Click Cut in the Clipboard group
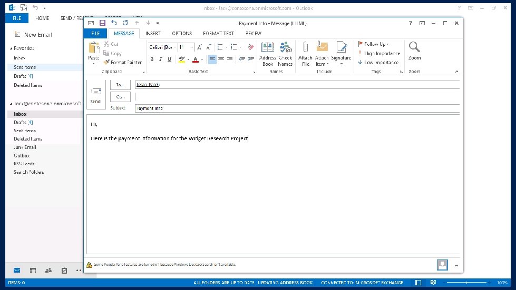Viewport: 516px width, 290px height. (111, 44)
